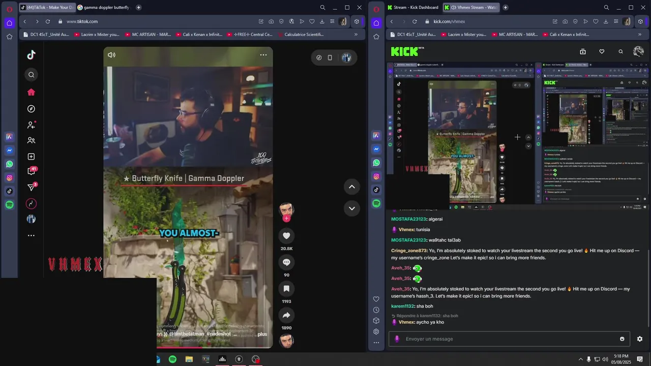The width and height of the screenshot is (651, 366).
Task: Mute the TikTok video sound
Action: point(111,55)
